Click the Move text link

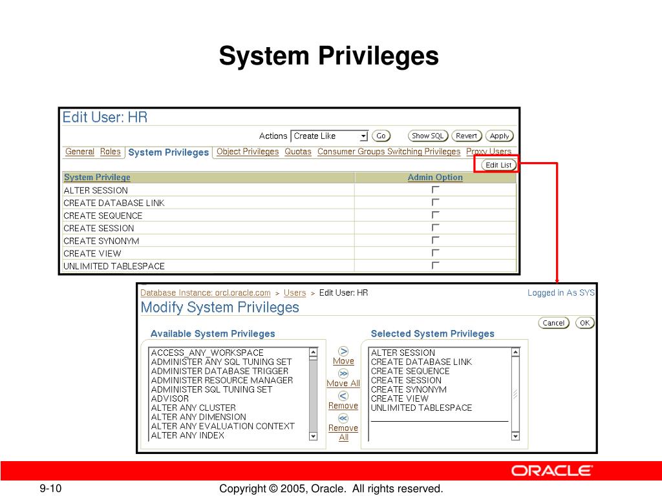tap(343, 361)
